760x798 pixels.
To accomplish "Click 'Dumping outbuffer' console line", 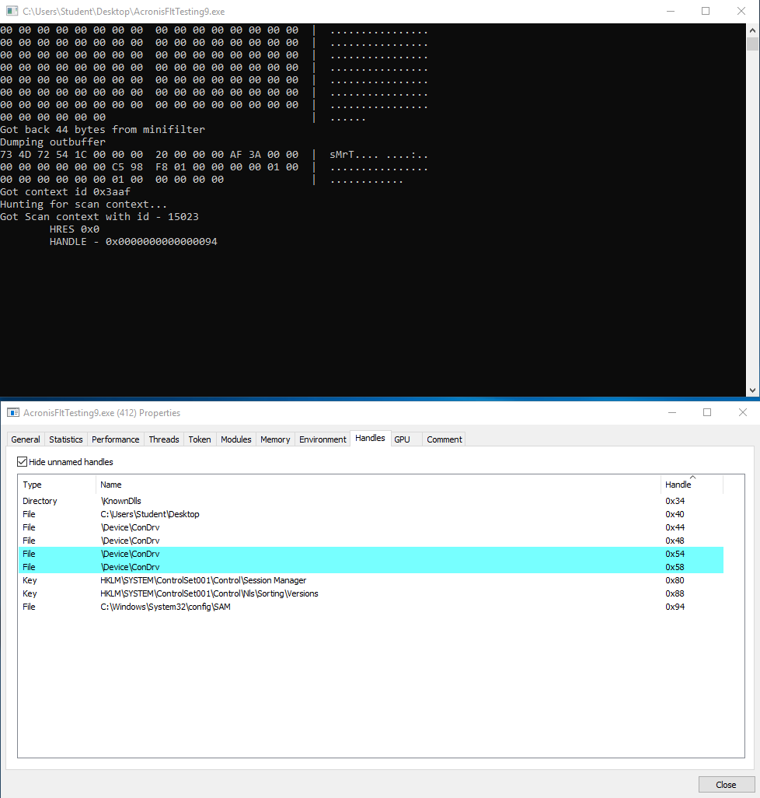I will pos(53,142).
